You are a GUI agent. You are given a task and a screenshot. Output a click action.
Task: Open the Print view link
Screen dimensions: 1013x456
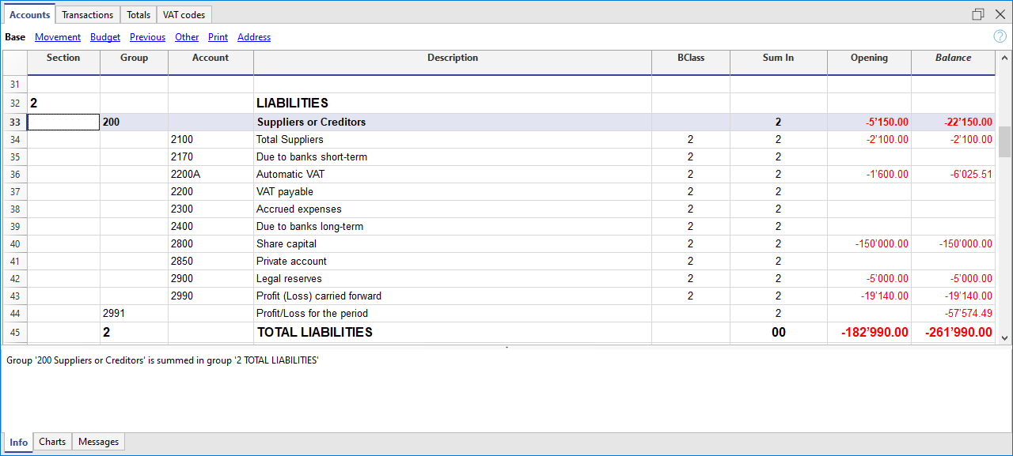[218, 37]
